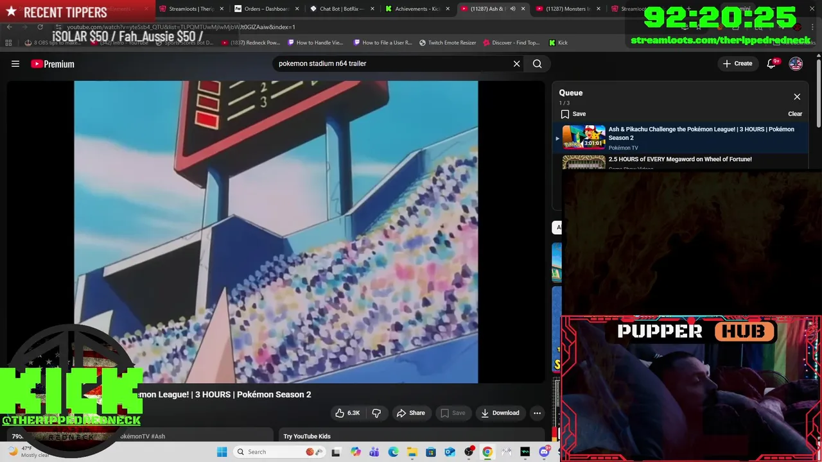Click the Save button under the video
Screen dimensions: 822x462
pos(453,413)
